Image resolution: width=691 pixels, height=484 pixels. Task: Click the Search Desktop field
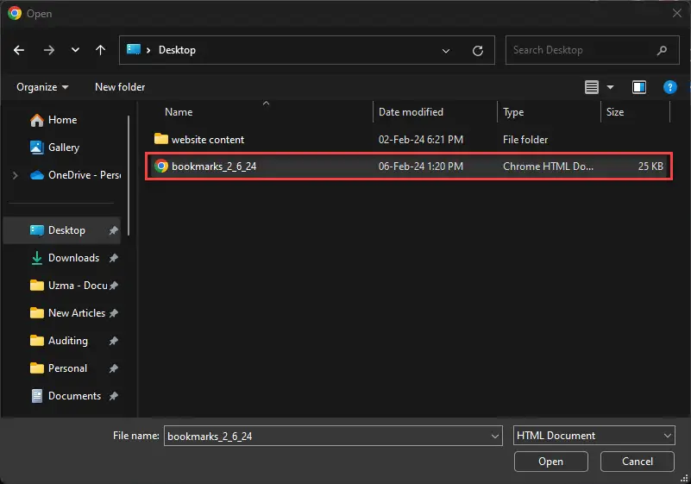coord(592,50)
